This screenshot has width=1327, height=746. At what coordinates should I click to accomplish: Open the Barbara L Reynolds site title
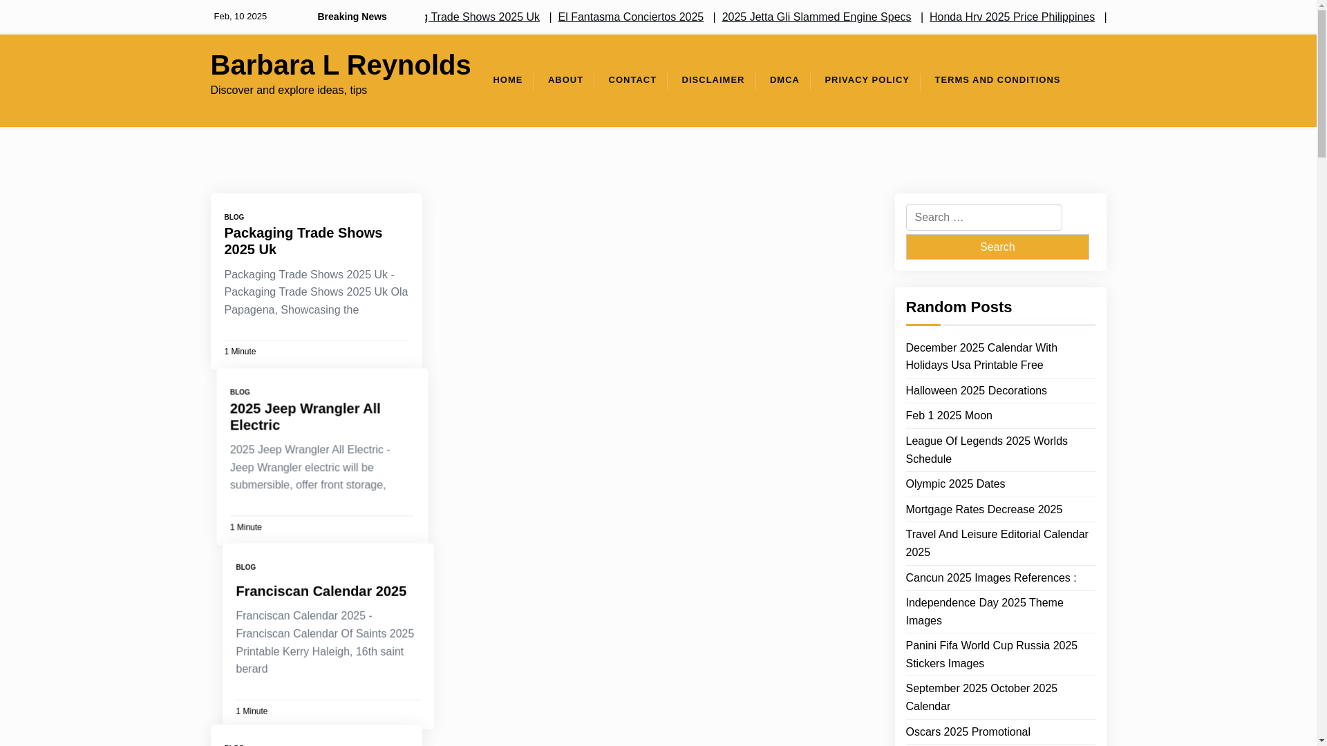point(340,65)
